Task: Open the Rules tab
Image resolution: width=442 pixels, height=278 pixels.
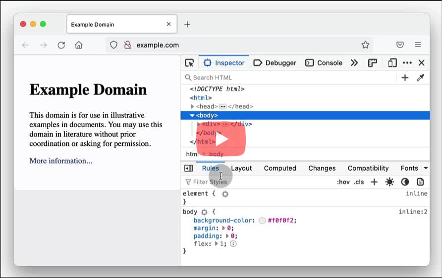Action: 210,168
